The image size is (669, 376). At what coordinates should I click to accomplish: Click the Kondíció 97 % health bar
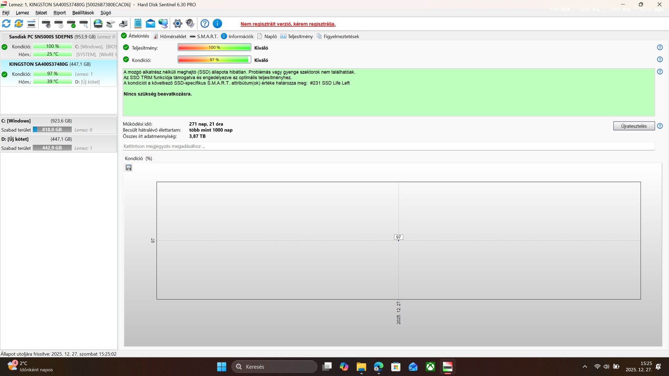214,60
